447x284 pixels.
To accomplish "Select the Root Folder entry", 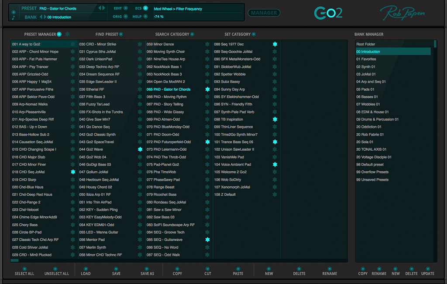I will click(x=365, y=44).
